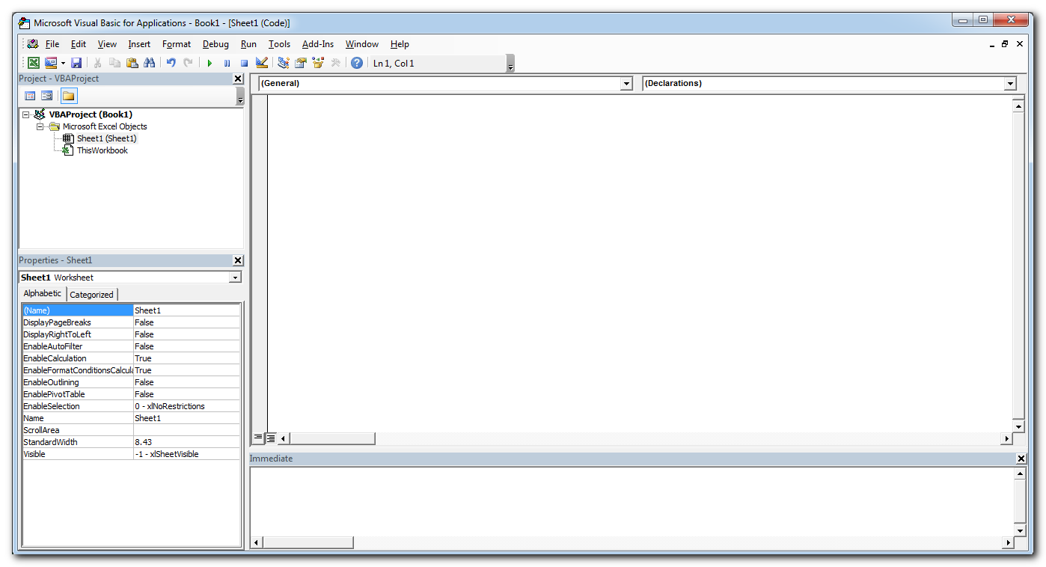Screen dimensions: 1046x567
Task: Open the File menu
Action: [x=52, y=44]
